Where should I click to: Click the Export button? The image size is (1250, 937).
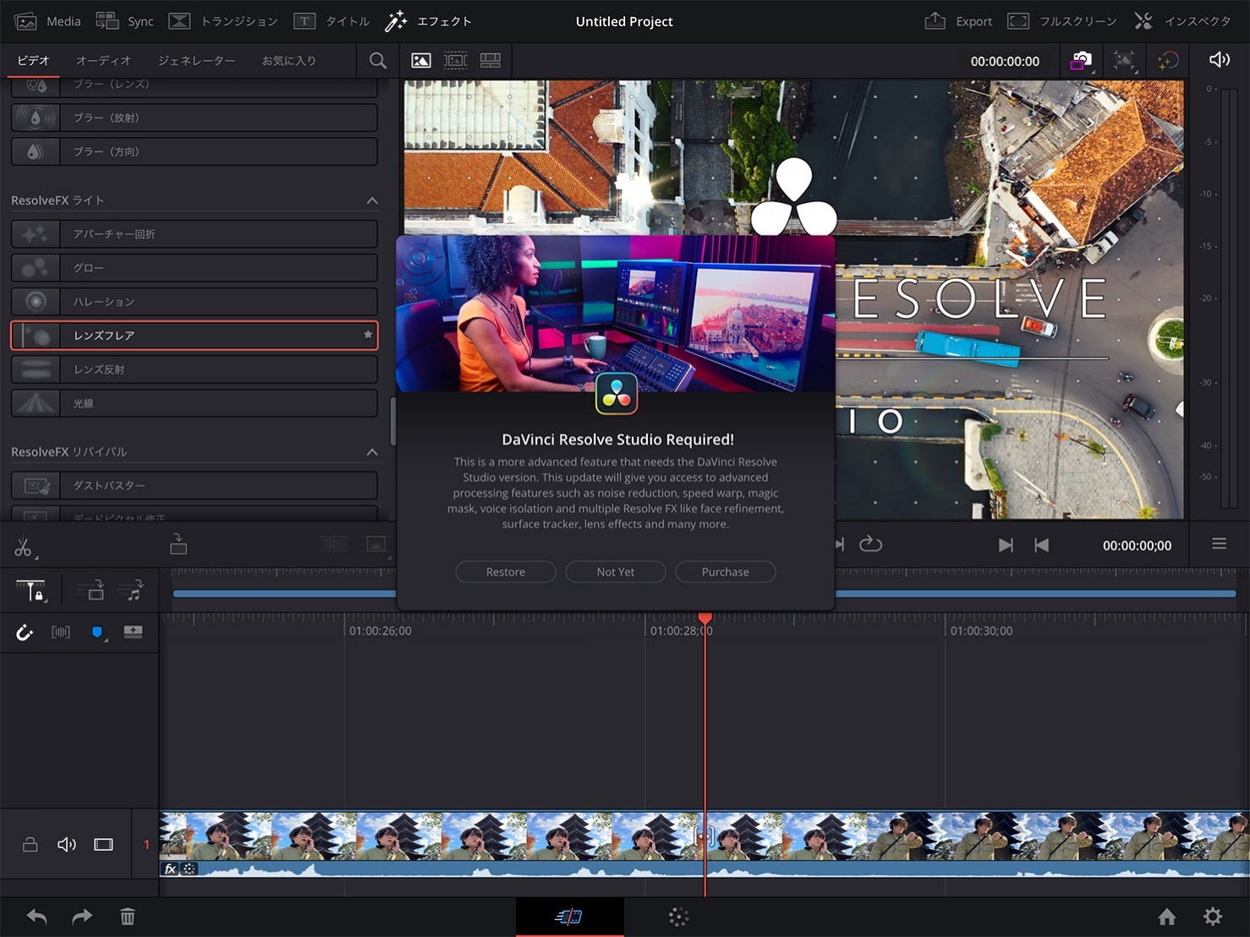958,21
